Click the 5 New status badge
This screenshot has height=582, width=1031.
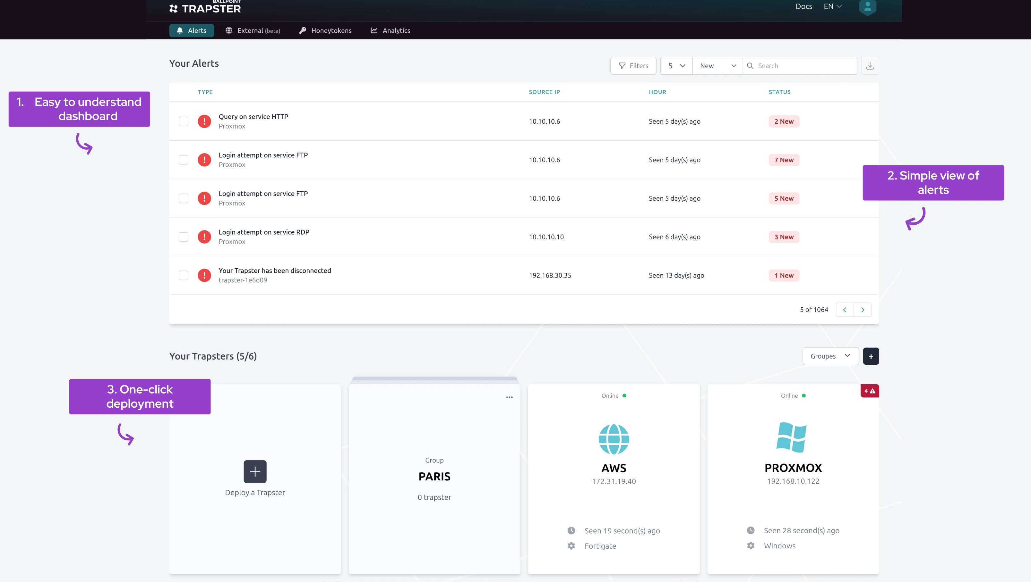[784, 198]
